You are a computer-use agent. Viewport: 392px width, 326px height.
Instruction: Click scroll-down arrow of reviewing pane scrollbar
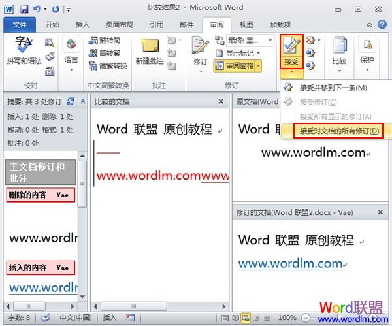tap(82, 297)
